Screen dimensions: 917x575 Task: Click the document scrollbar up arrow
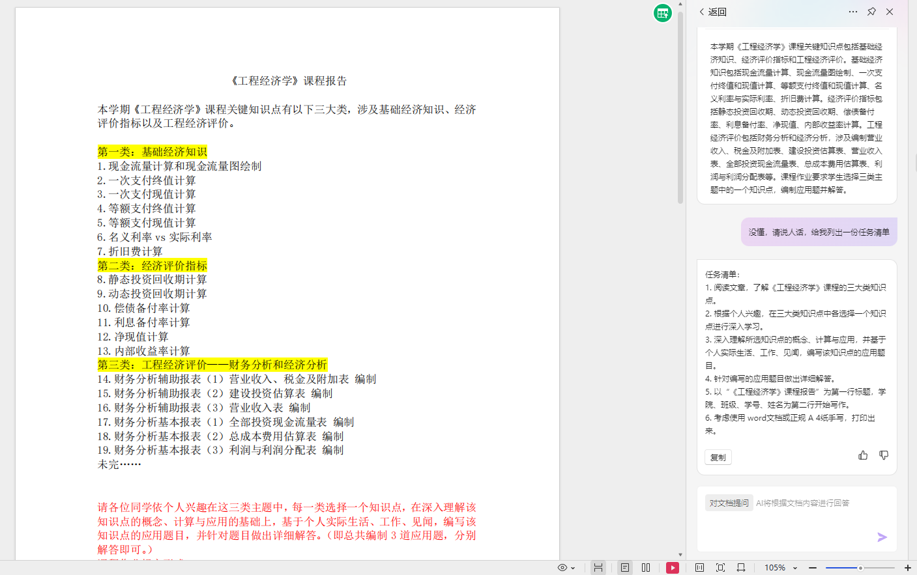pos(680,4)
